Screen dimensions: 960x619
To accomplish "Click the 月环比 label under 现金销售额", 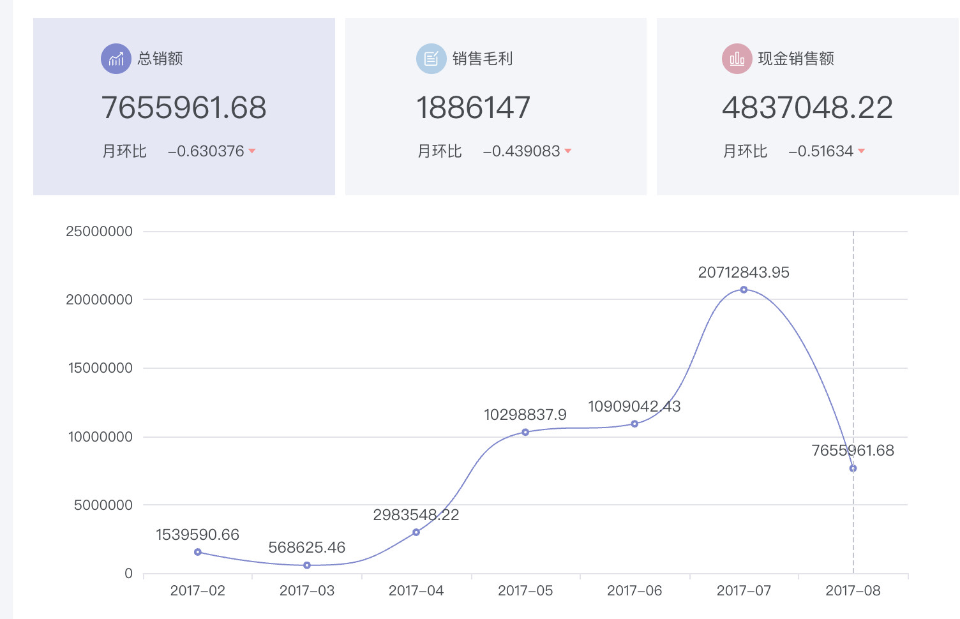I will click(745, 151).
